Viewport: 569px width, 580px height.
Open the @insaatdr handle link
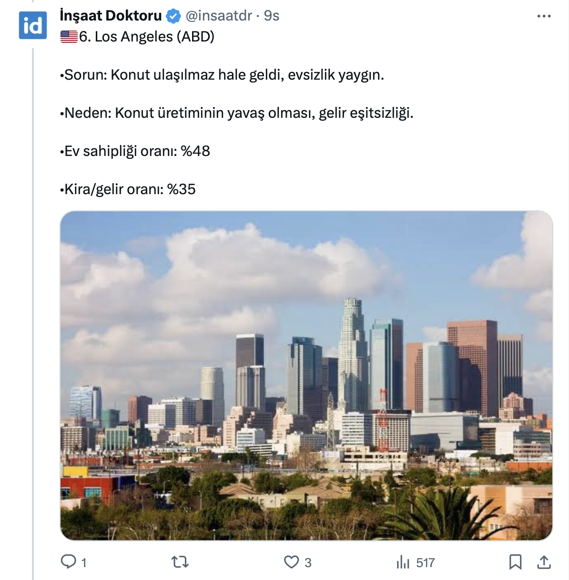point(218,16)
